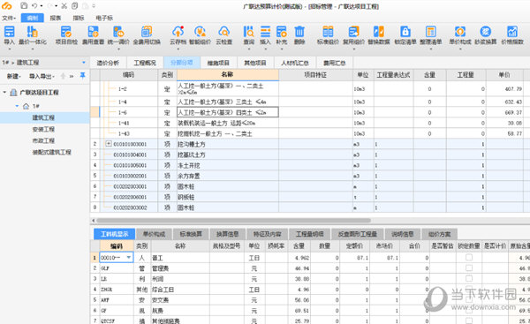The width and height of the screenshot is (530, 324).
Task: Open 云存档 cloud archive
Action: [178, 35]
